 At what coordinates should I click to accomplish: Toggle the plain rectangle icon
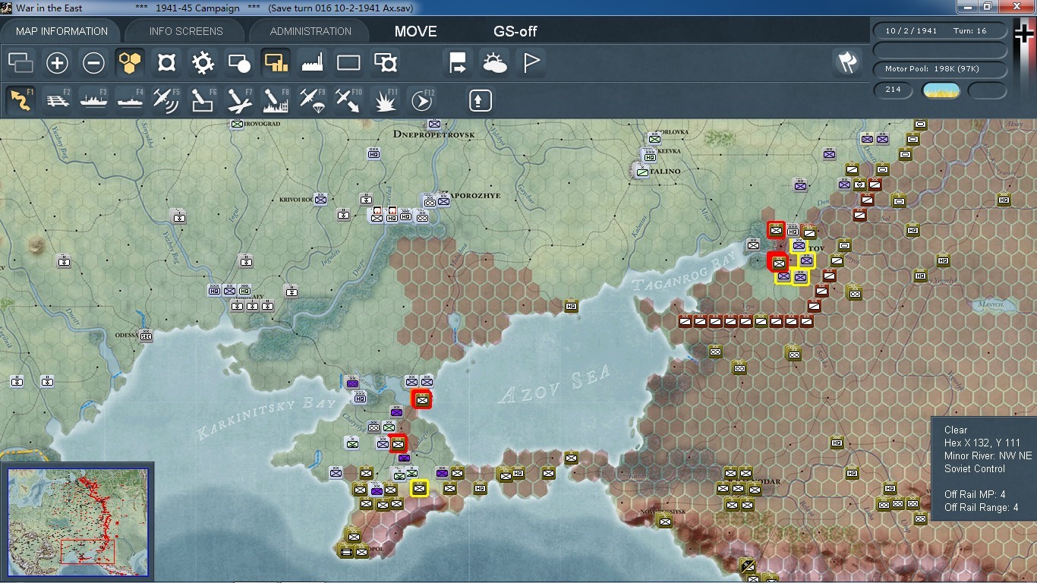point(348,63)
